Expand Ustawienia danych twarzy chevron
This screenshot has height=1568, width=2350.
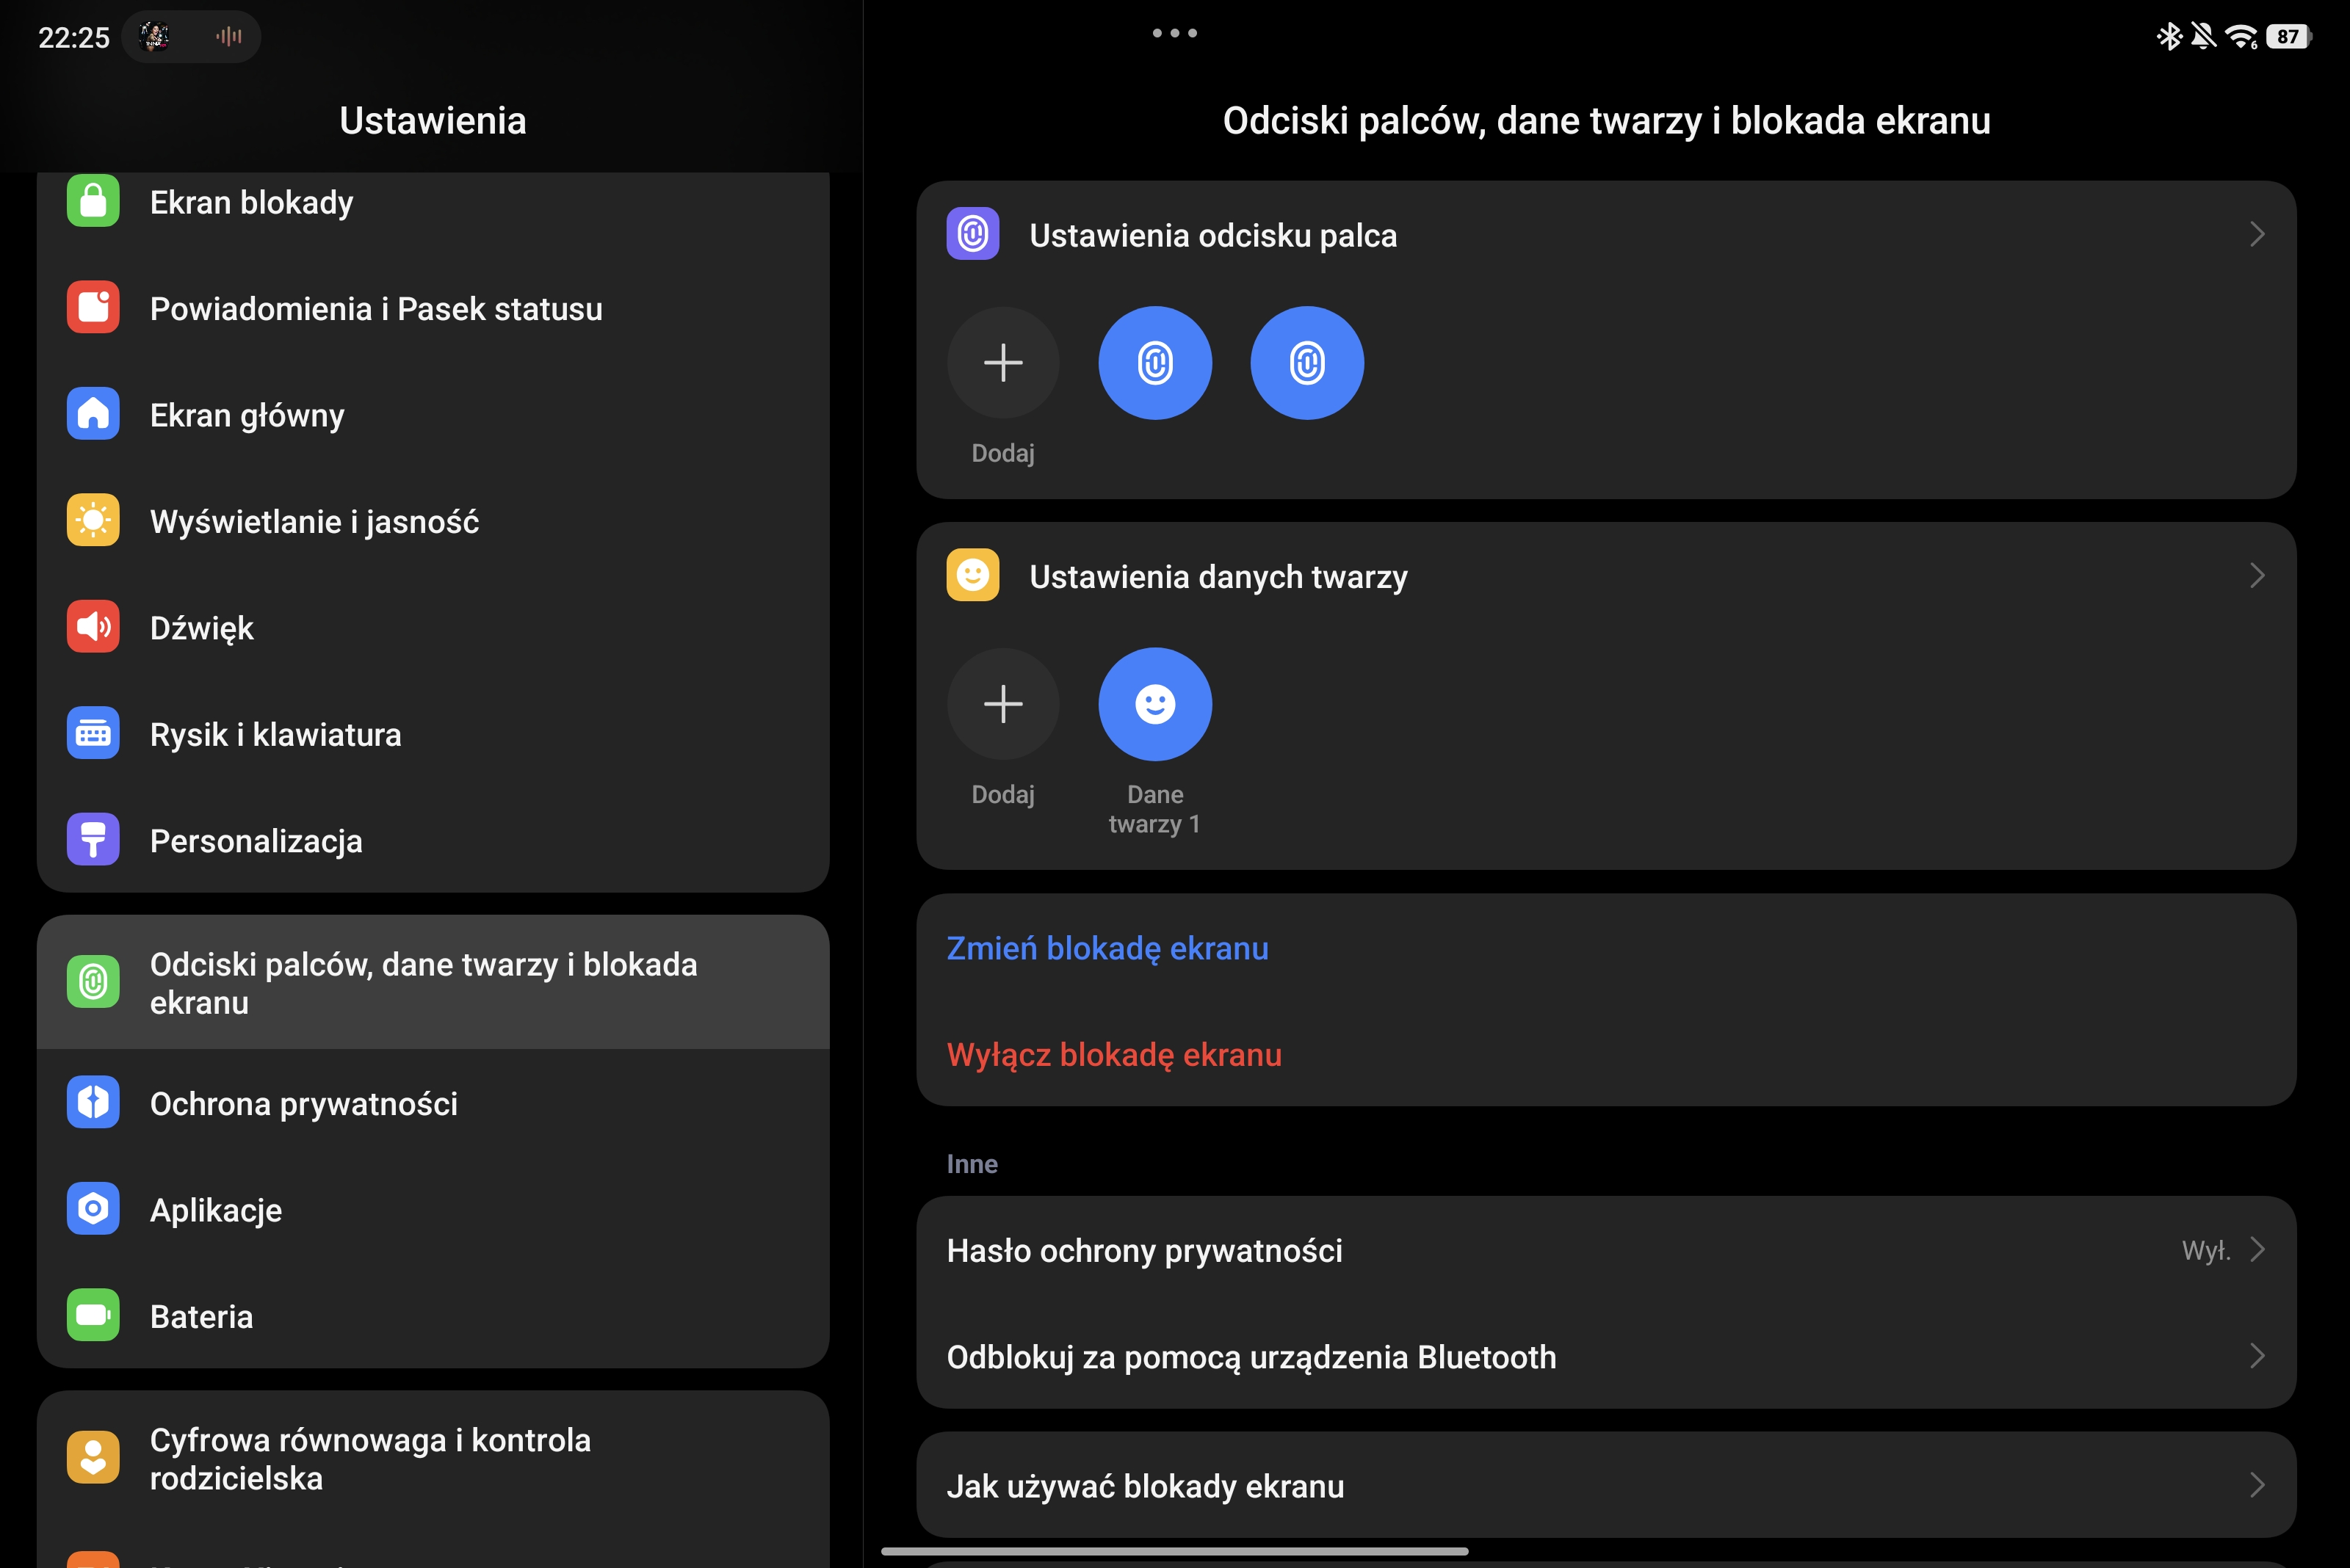[2256, 576]
